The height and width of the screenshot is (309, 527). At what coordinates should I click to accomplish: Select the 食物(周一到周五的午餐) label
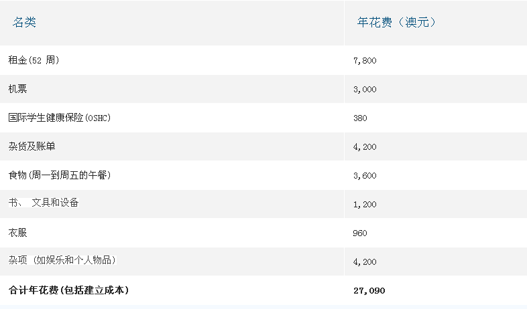[x=60, y=175]
